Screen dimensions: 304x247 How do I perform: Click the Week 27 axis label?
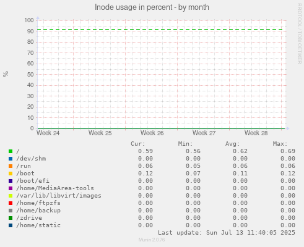(x=204, y=133)
